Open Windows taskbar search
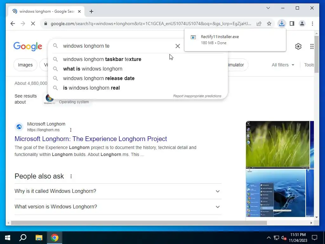The image size is (325, 244). 23,238
